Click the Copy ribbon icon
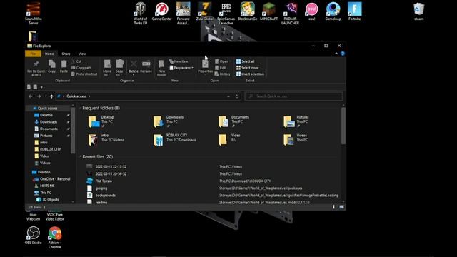Image resolution: width=457 pixels, height=257 pixels. click(x=51, y=66)
